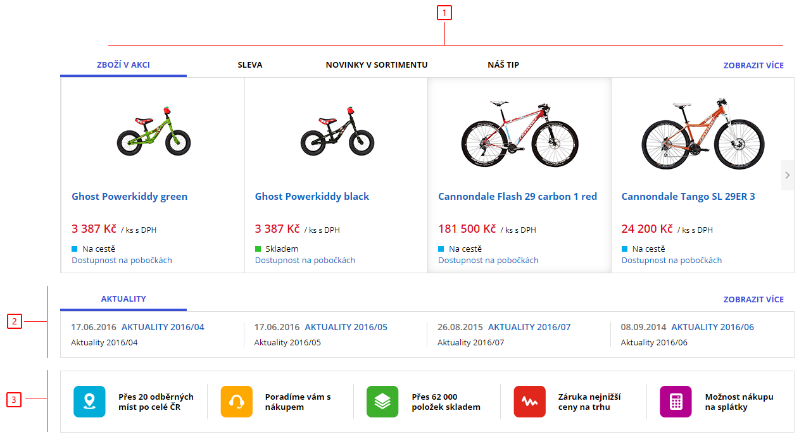
Task: Click the price 181 500 Kč
Action: click(467, 228)
